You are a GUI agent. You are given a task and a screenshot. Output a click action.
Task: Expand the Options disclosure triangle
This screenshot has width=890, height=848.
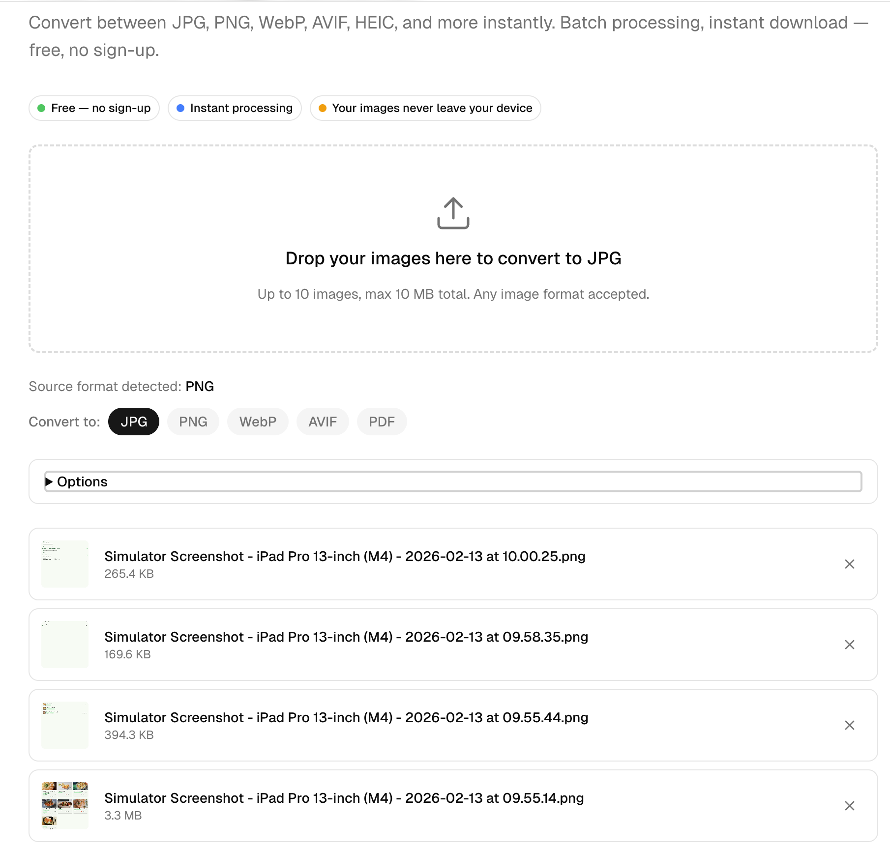[49, 482]
